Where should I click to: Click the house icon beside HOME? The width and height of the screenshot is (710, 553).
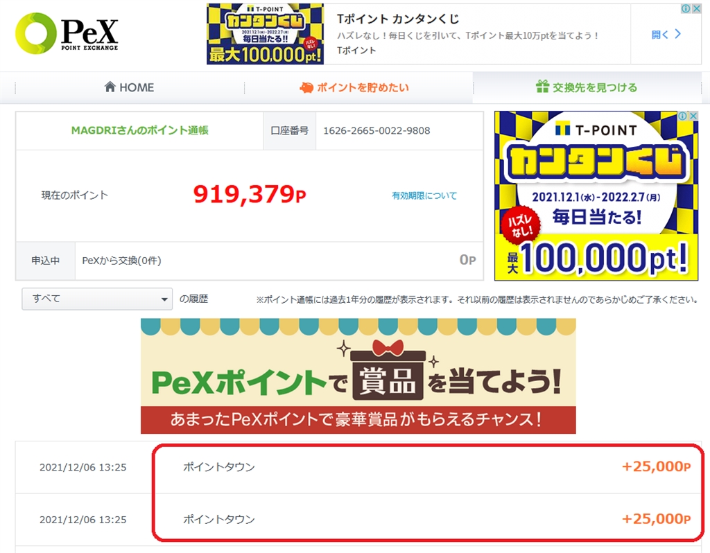point(110,87)
